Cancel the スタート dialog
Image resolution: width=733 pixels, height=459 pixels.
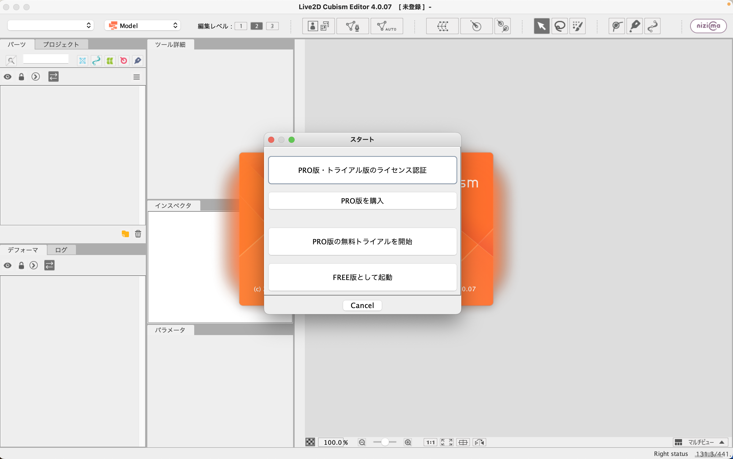tap(362, 305)
